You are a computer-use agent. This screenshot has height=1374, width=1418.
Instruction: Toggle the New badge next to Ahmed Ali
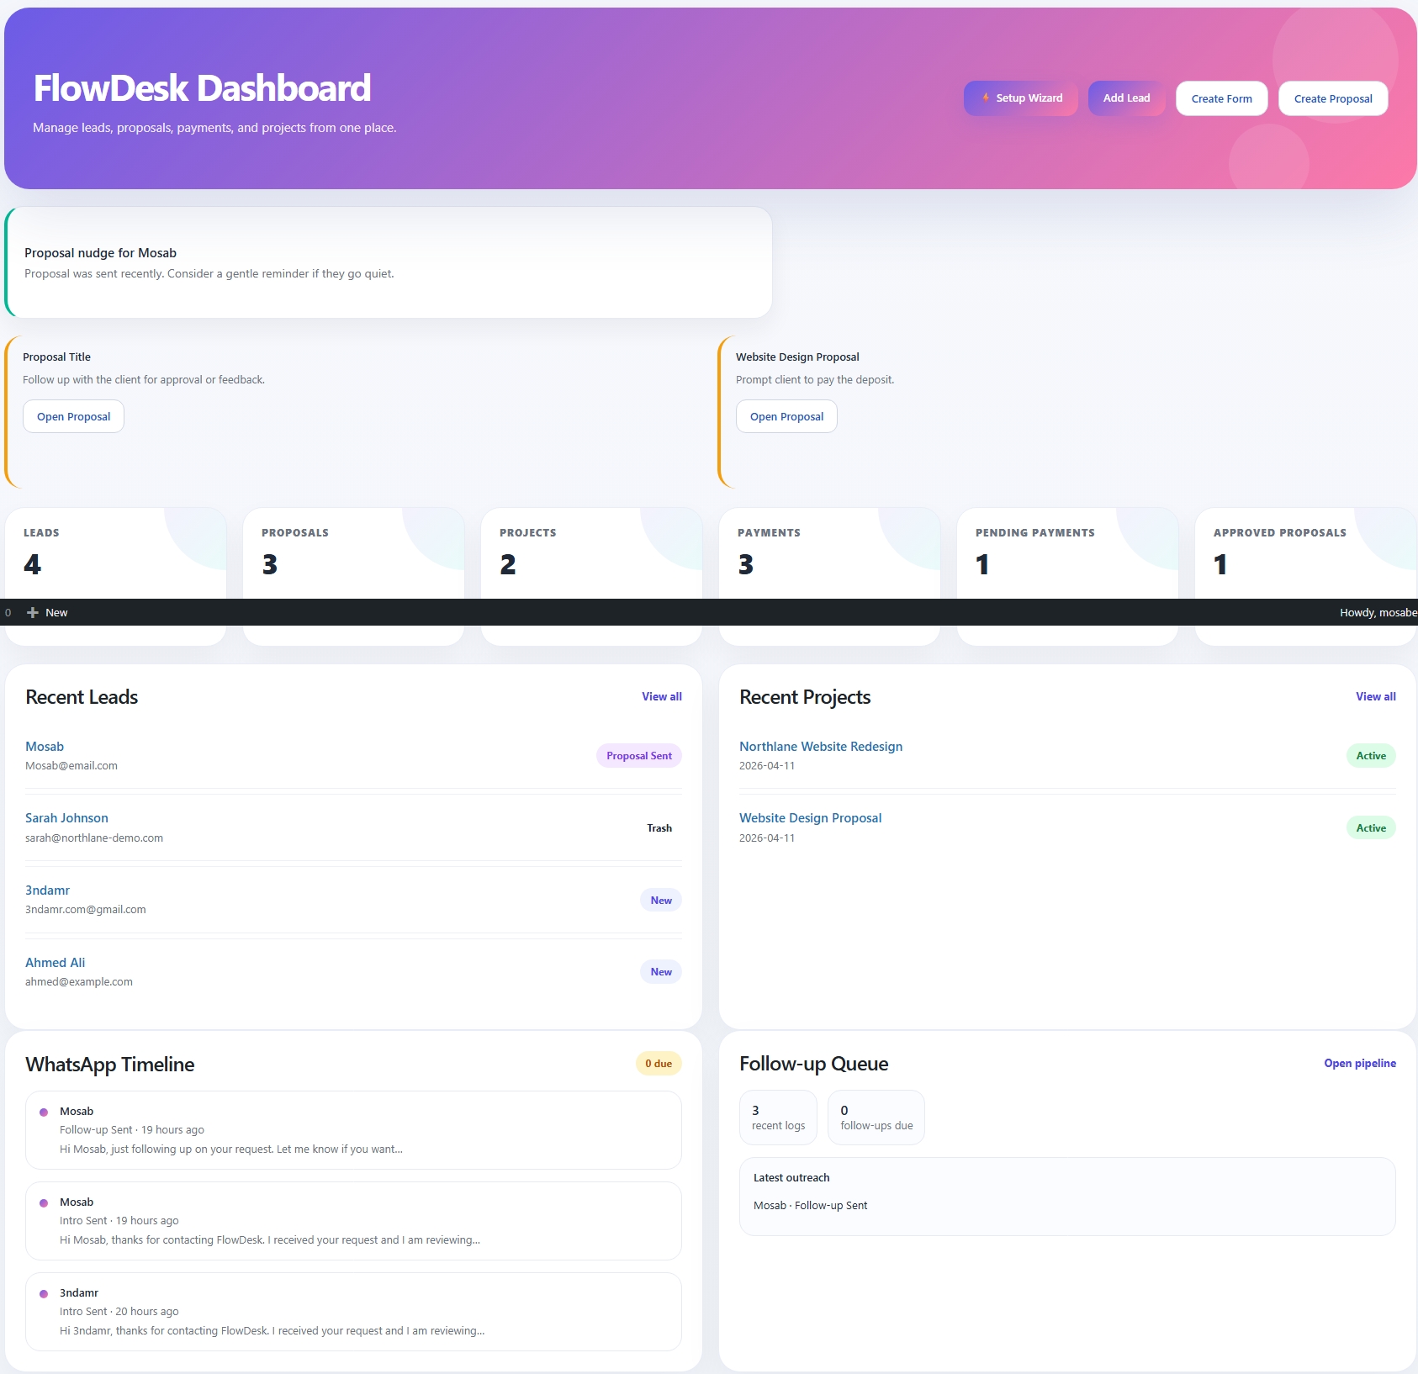(661, 971)
